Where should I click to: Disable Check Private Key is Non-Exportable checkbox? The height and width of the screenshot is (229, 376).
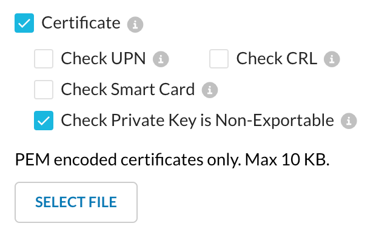44,121
